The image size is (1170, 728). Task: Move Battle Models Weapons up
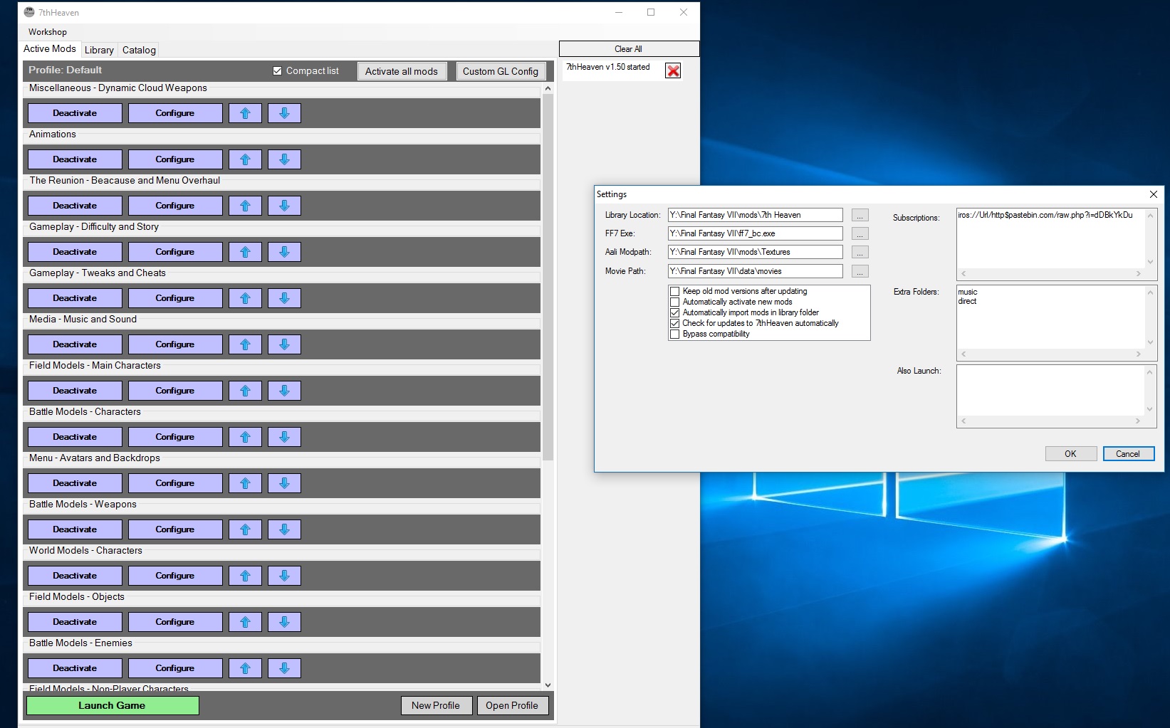245,529
